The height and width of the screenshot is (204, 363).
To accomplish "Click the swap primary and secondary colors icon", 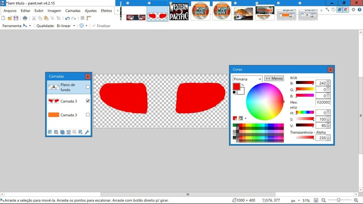I will (242, 85).
